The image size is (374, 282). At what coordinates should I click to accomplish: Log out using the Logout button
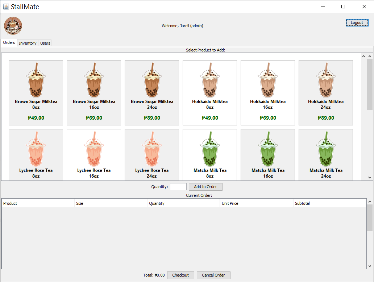coord(357,23)
